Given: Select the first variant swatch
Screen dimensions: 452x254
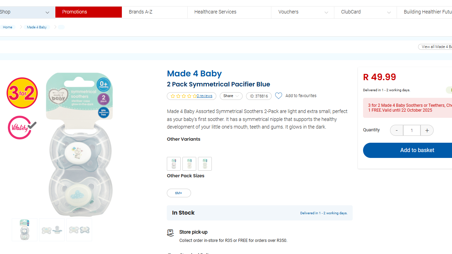Looking at the screenshot, I should pyautogui.click(x=174, y=164).
